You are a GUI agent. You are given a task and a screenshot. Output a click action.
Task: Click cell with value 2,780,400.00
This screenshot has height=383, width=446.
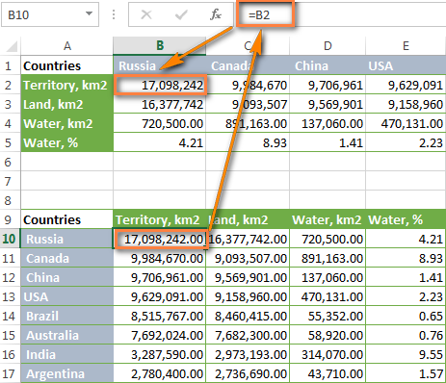click(x=160, y=373)
